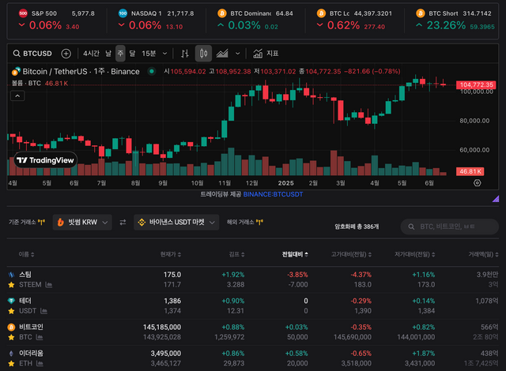
Task: Click the 비트코인 coin name
Action: pos(31,328)
